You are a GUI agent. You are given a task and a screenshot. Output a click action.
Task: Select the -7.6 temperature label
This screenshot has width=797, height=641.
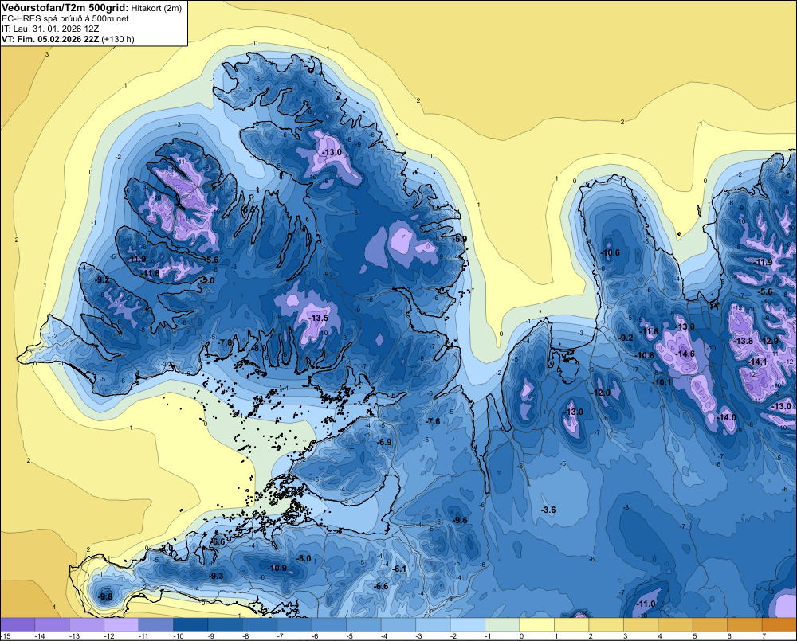pyautogui.click(x=433, y=421)
